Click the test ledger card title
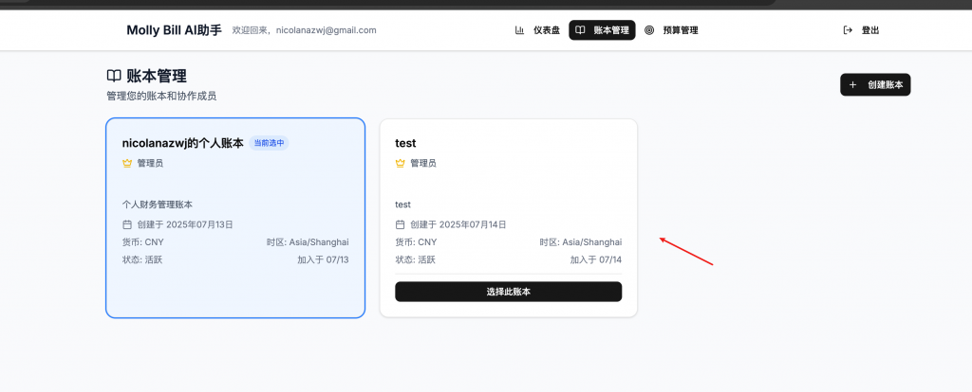 click(x=405, y=143)
